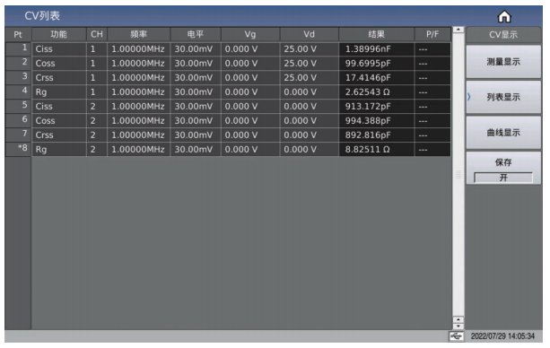Click frequency 1.00000MHz in row 8
Viewport: 550px width, 348px height.
click(x=138, y=150)
